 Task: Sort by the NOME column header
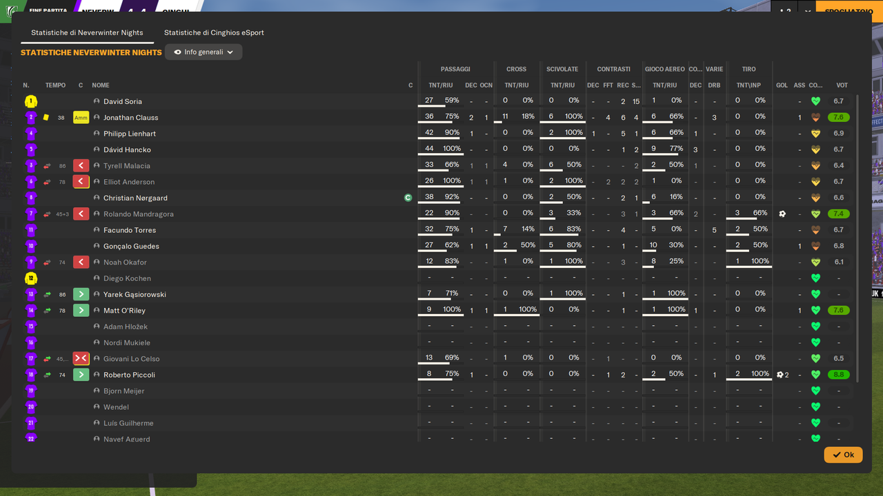tap(101, 85)
